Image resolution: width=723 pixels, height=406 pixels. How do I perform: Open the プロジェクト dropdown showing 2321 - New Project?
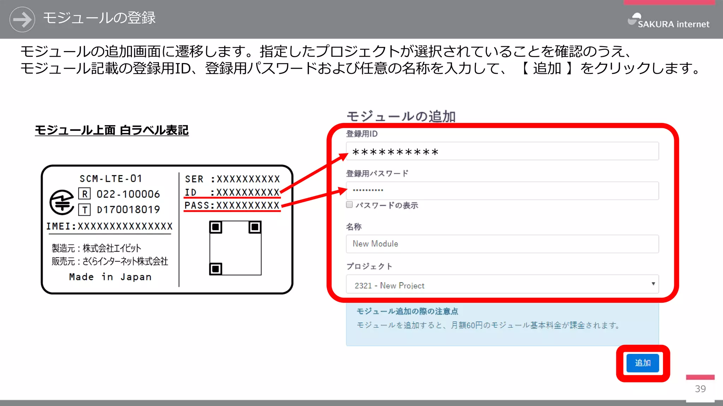click(502, 284)
